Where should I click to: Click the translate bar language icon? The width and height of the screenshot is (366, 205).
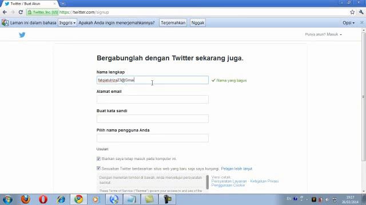pos(5,23)
